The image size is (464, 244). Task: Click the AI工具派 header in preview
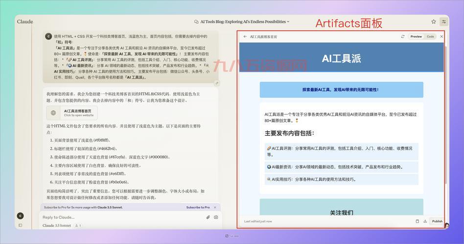(x=342, y=59)
